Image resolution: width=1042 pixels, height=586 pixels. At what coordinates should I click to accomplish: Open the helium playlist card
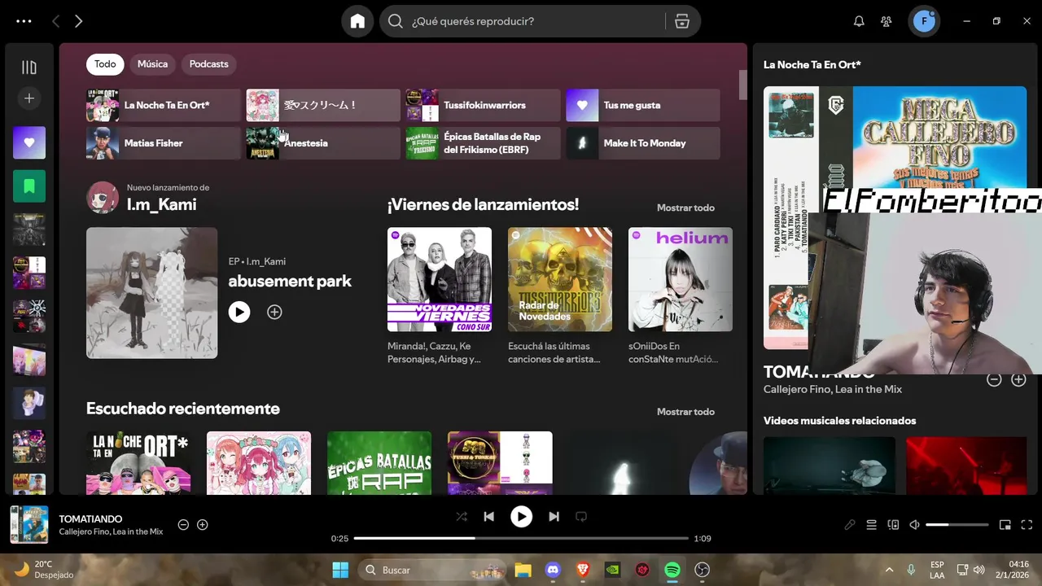click(x=681, y=279)
